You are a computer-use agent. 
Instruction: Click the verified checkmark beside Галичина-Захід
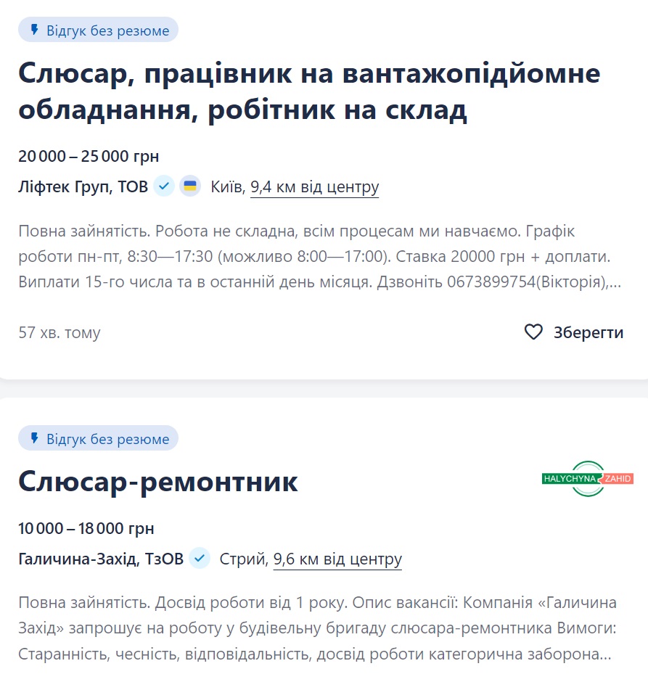tap(200, 559)
